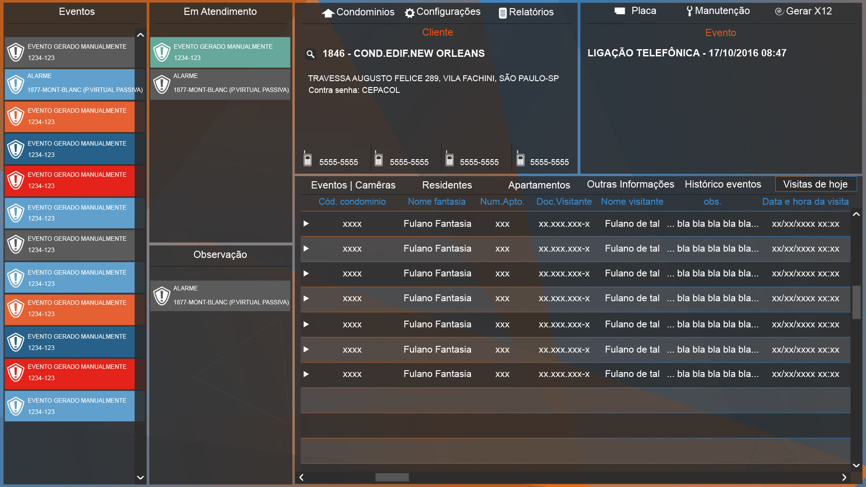Select green manual event in Em Atendimento

220,52
